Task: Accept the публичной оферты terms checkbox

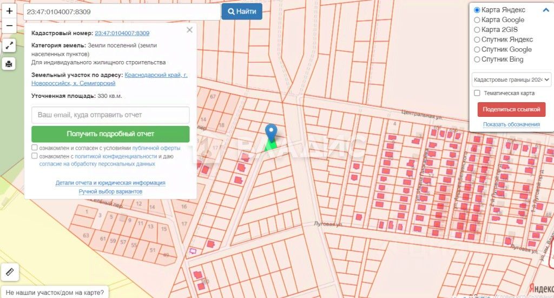Action: (34, 148)
